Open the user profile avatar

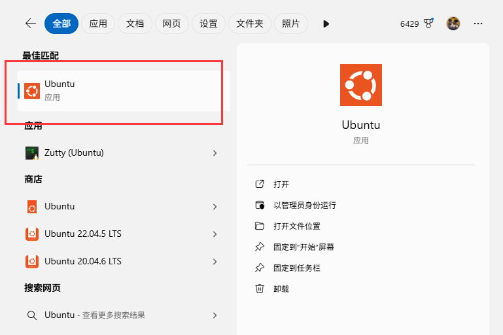453,24
